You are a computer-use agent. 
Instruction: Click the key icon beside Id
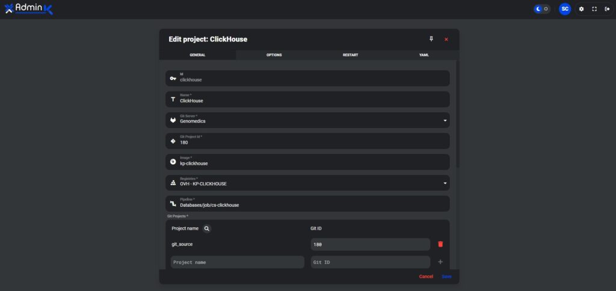[173, 79]
